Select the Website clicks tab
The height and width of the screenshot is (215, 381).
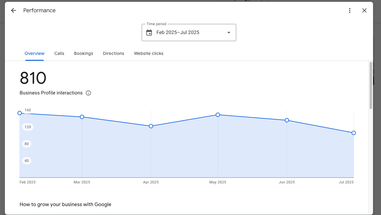149,53
